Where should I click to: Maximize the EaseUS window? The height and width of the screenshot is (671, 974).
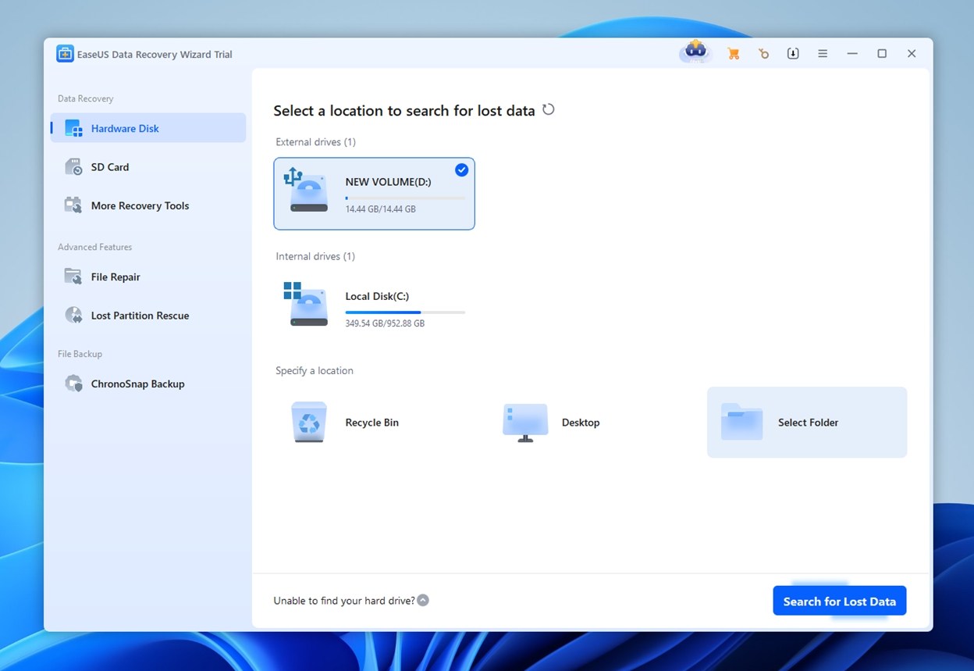(x=882, y=54)
